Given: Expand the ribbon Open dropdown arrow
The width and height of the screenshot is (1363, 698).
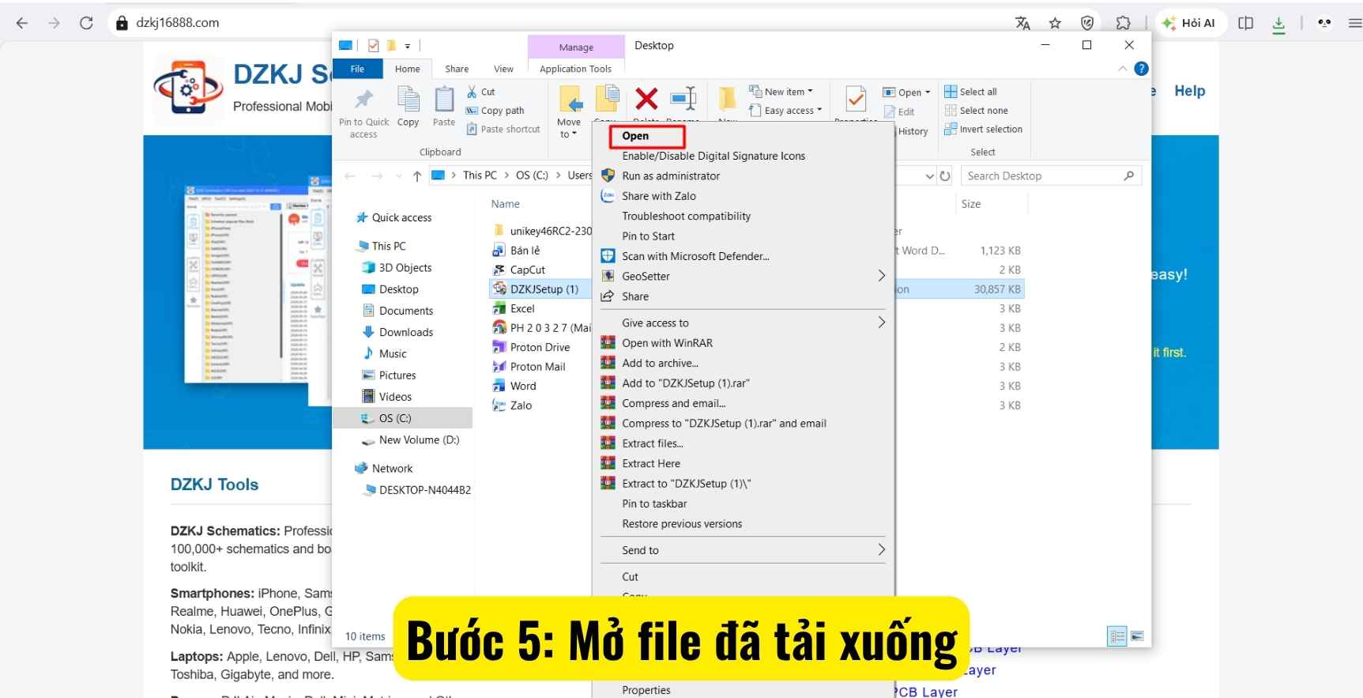Looking at the screenshot, I should (x=928, y=92).
